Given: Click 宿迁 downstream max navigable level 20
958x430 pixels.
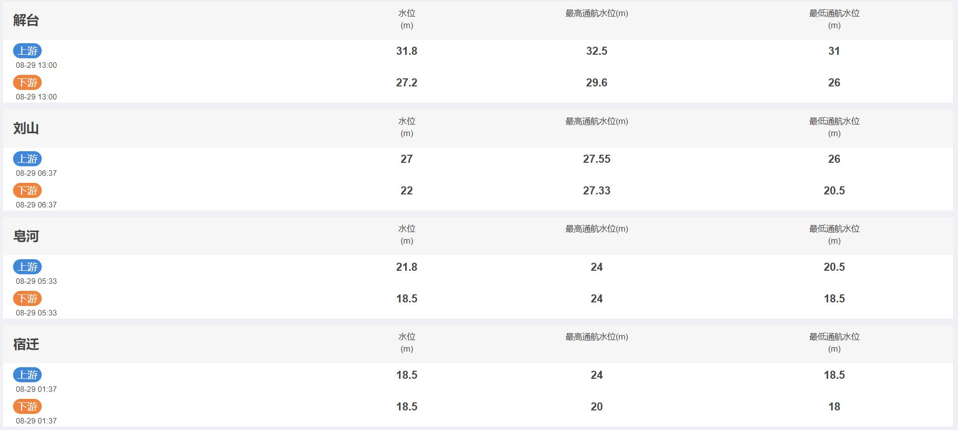Looking at the screenshot, I should [x=597, y=406].
